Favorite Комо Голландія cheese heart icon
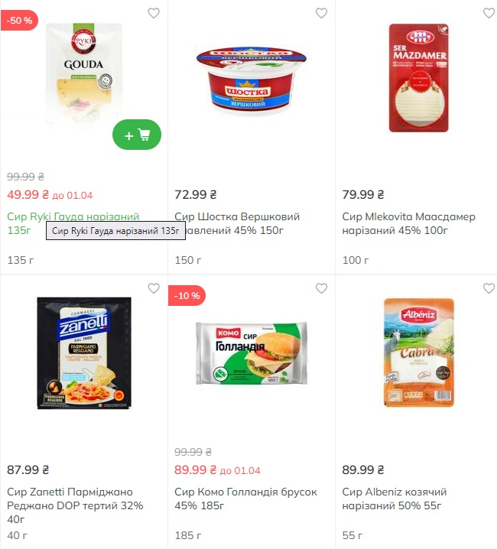This screenshot has width=497, height=549. pyautogui.click(x=321, y=288)
